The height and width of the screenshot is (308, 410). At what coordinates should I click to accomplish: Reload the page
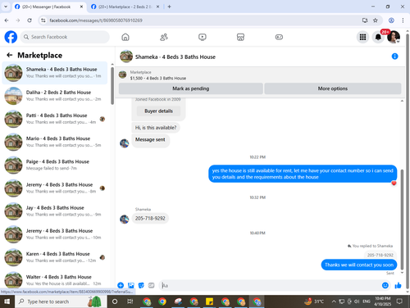[30, 20]
